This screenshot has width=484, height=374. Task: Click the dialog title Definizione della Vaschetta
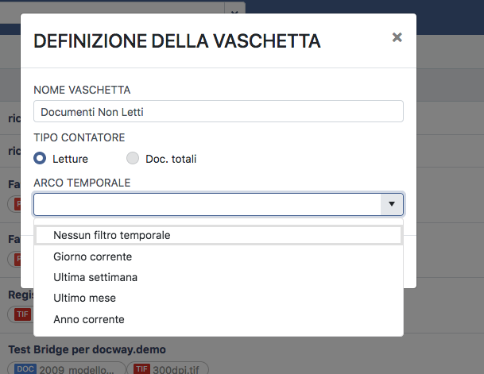(x=177, y=41)
